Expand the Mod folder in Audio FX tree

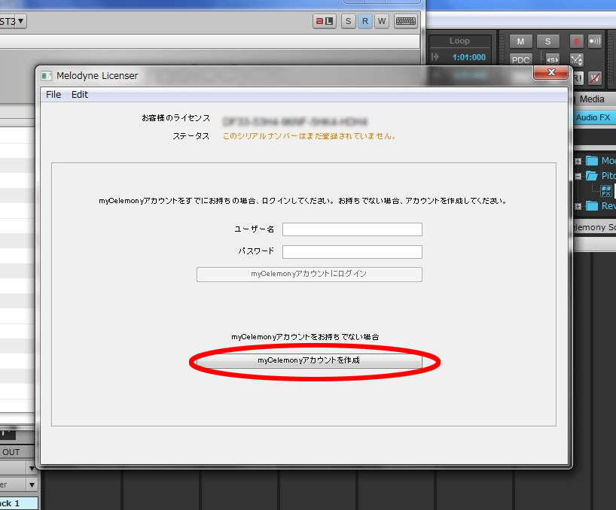(578, 161)
